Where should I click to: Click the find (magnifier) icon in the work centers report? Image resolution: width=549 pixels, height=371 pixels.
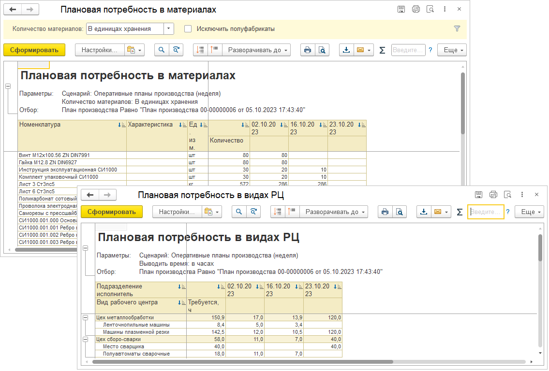(x=239, y=212)
